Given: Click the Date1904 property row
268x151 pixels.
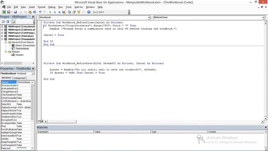Looking at the screenshot, I should [16, 104].
